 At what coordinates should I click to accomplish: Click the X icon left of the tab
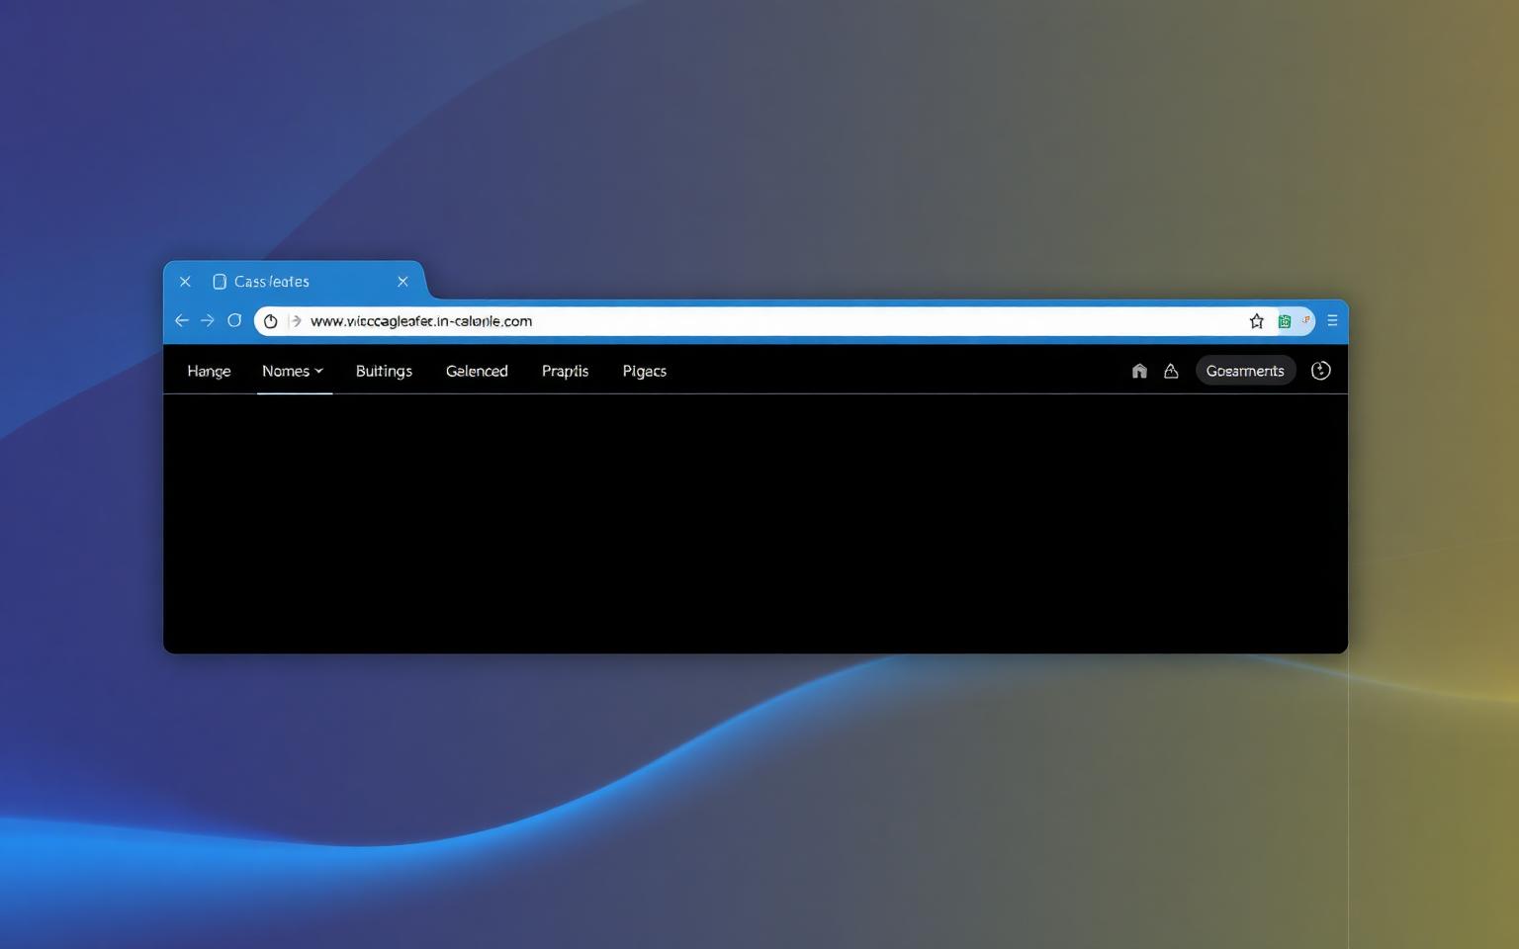(x=185, y=282)
